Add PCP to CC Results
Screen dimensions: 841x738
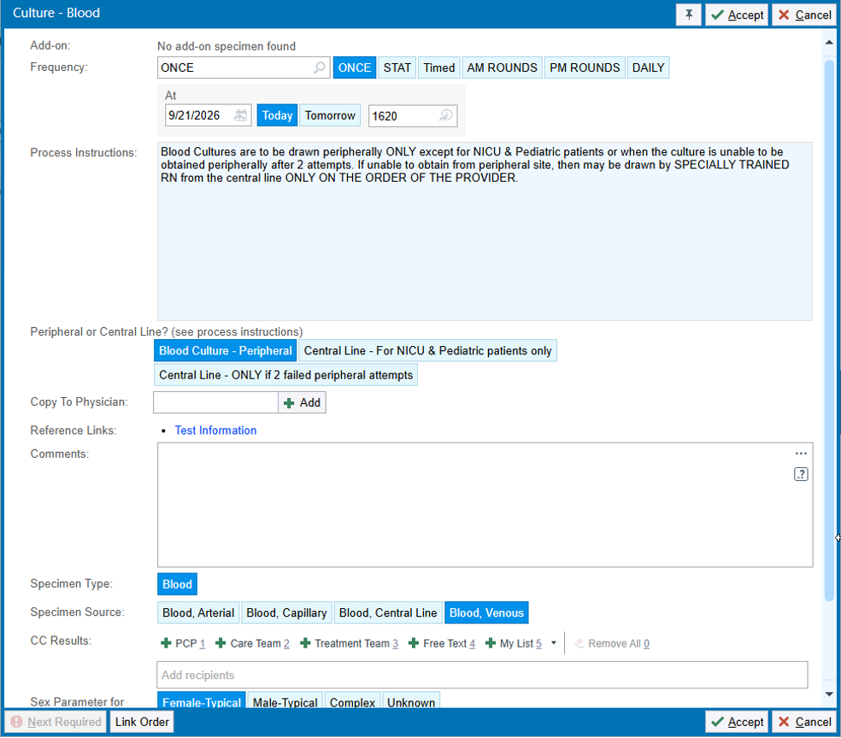click(x=183, y=644)
